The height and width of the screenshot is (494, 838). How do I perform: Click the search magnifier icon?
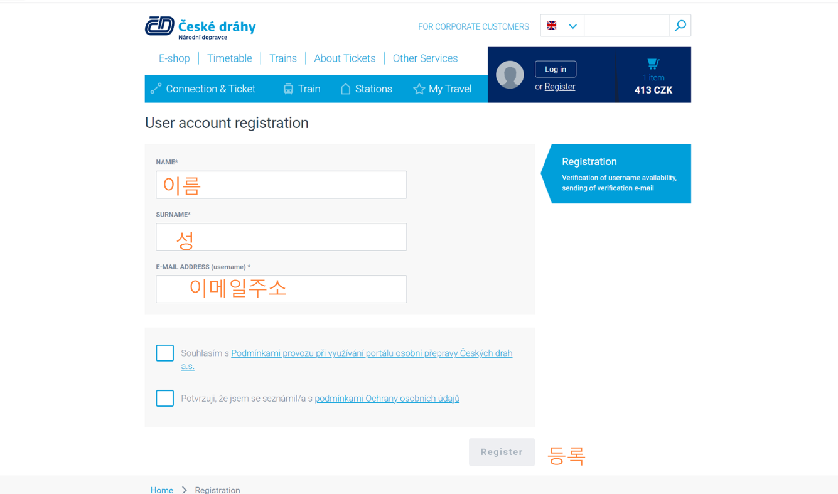pyautogui.click(x=680, y=26)
